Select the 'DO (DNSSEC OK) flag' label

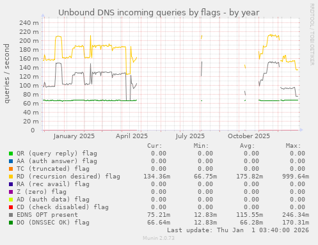[x=53, y=223]
